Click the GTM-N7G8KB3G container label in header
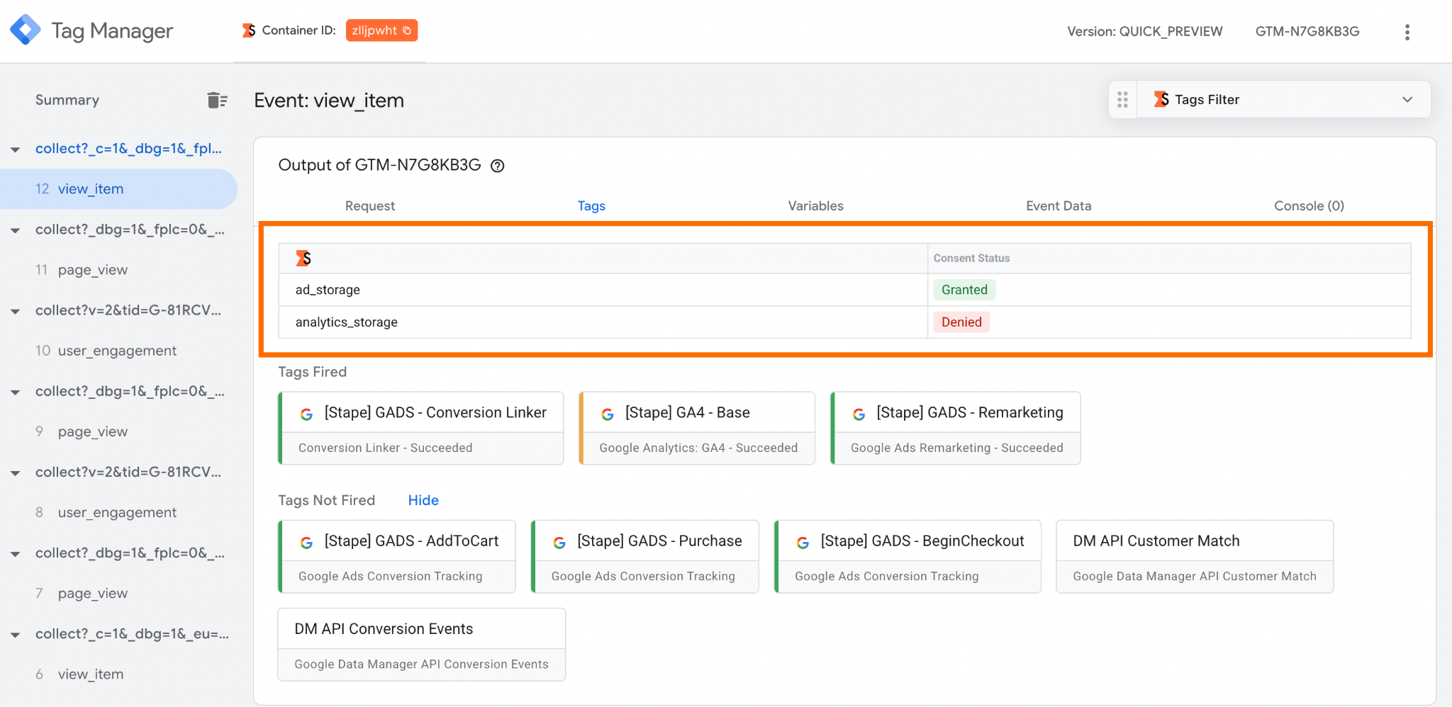 pyautogui.click(x=1307, y=31)
